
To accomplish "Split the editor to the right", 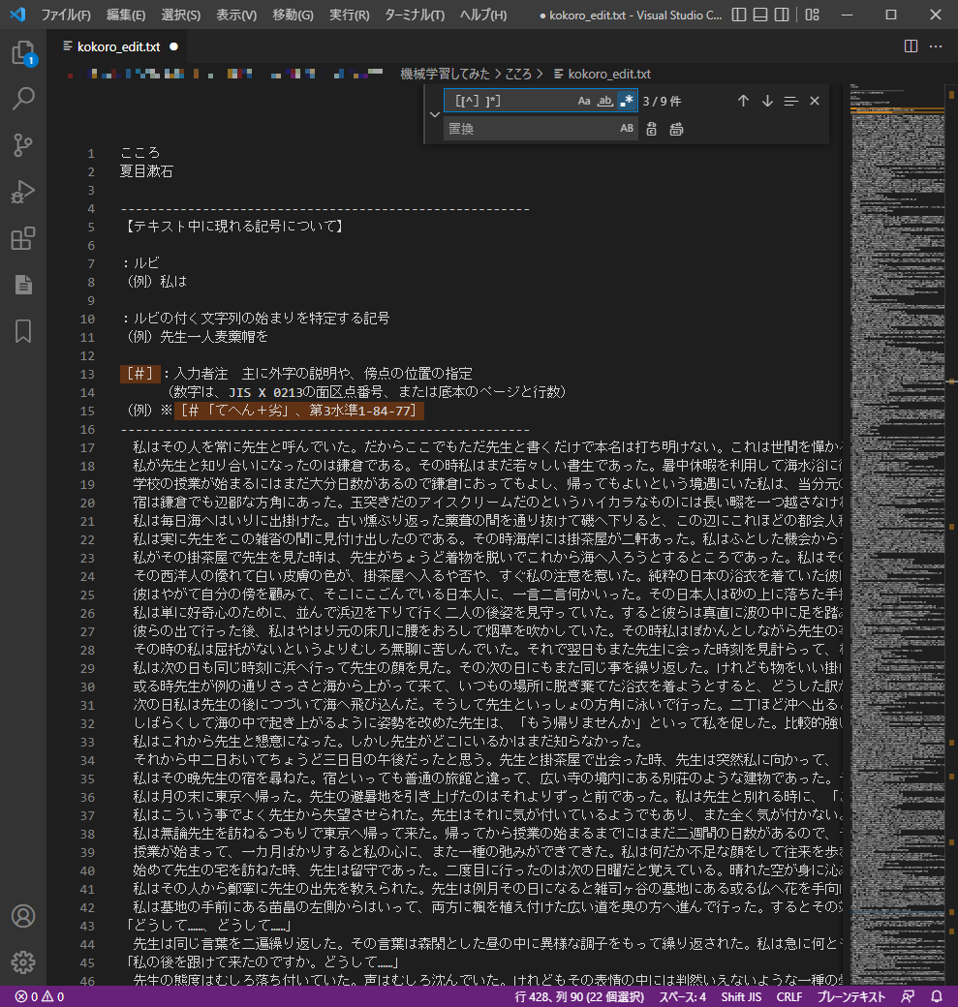I will pos(911,46).
